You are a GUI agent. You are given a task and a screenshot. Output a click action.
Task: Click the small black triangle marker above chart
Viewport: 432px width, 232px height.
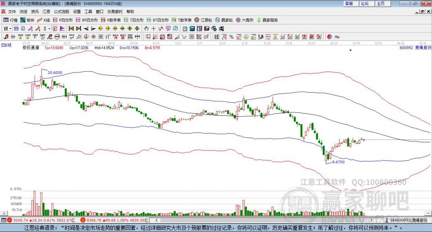351,50
